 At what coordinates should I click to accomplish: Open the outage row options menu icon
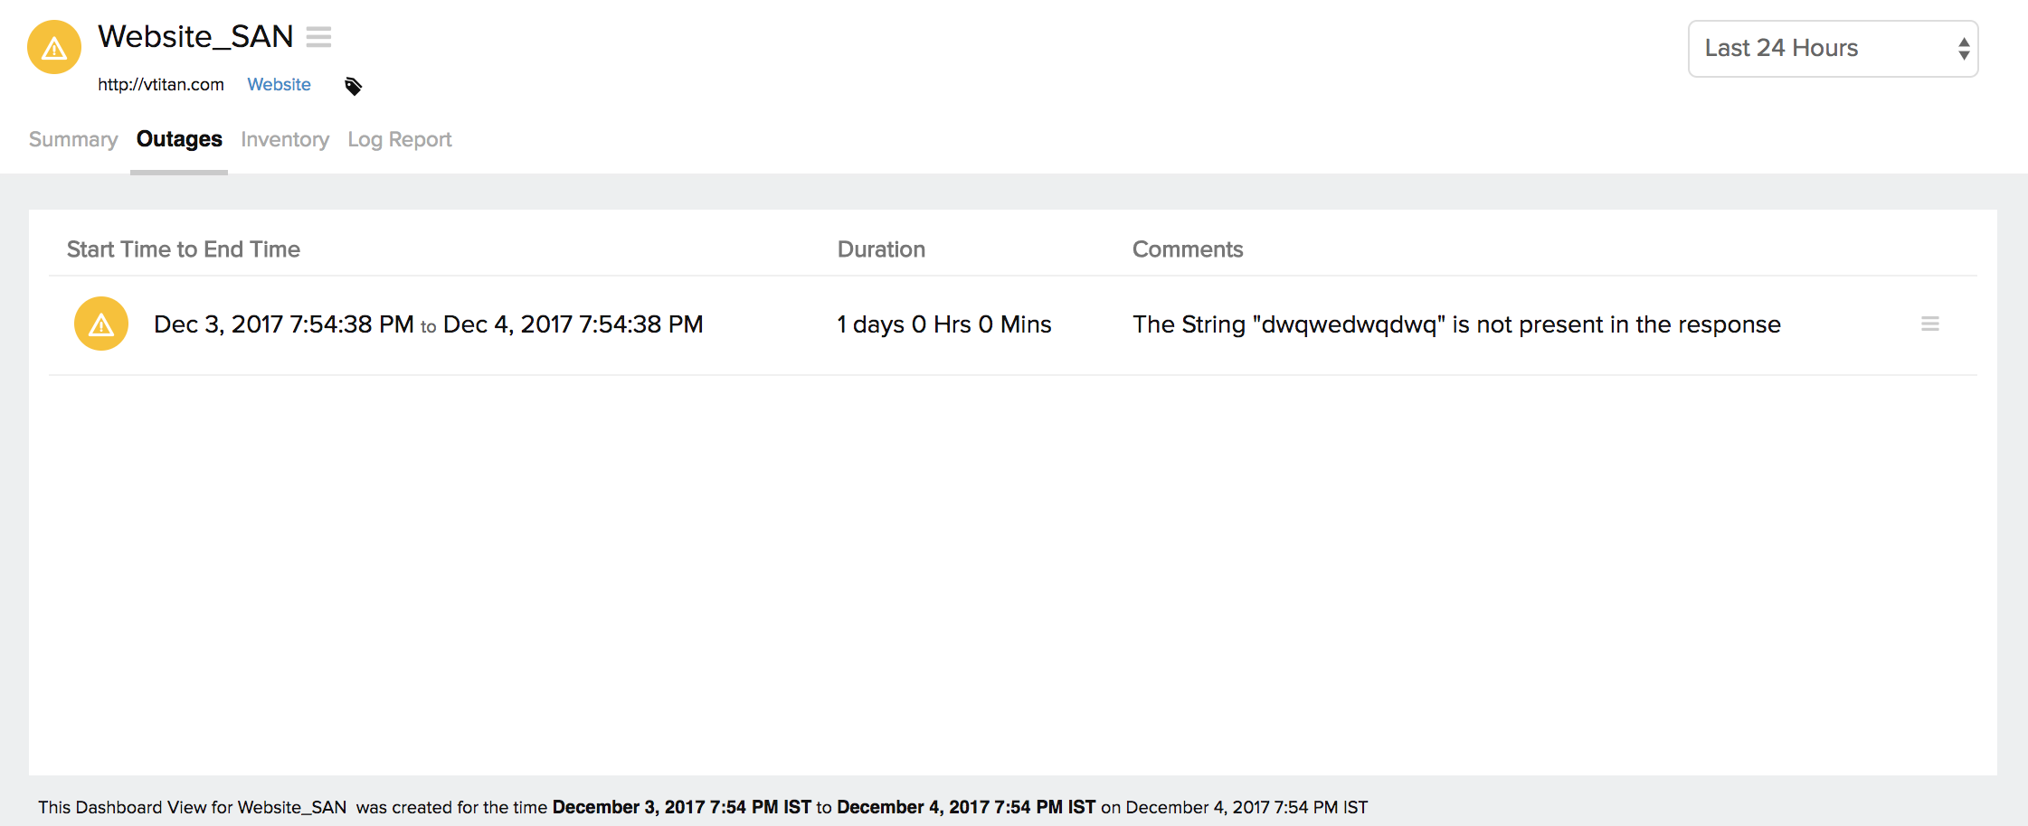click(x=1929, y=324)
